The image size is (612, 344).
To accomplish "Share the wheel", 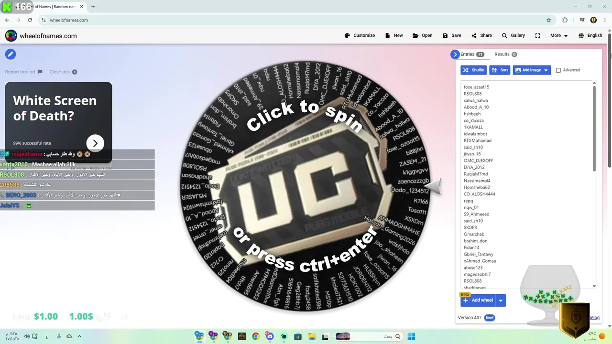I will tap(481, 35).
